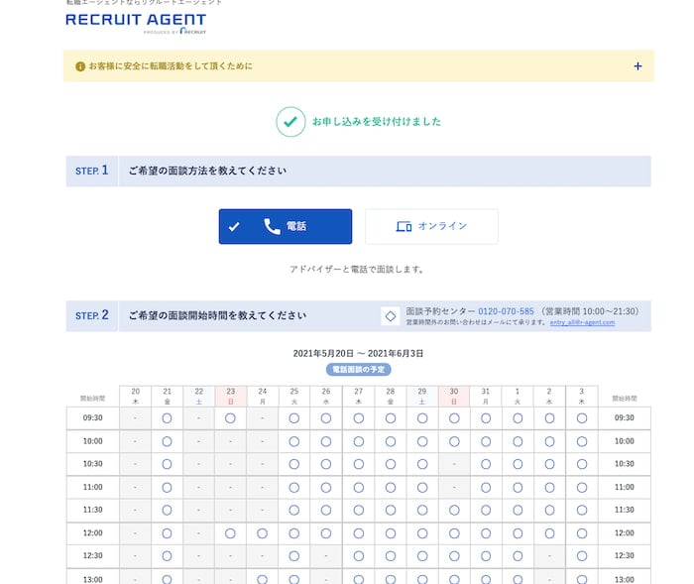Click the RECRUIT AGENT logo
The height and width of the screenshot is (584, 694).
136,23
